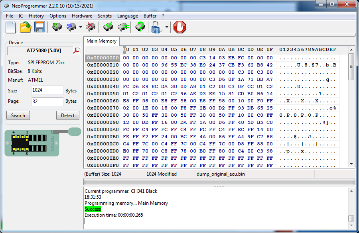Click the Erase IC red-X chip icon
Screen dimensions: 359x233
point(91,27)
